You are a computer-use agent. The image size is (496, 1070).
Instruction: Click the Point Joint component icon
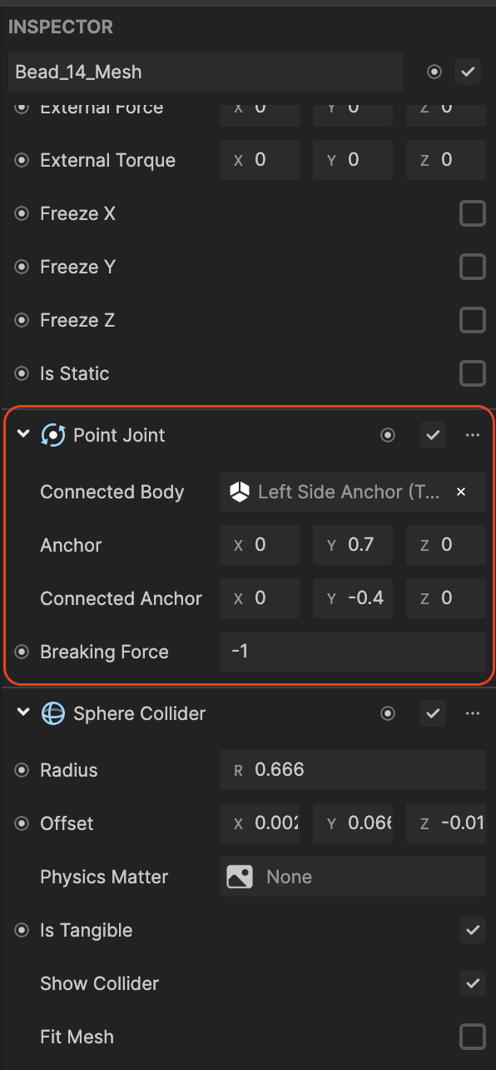tap(53, 435)
